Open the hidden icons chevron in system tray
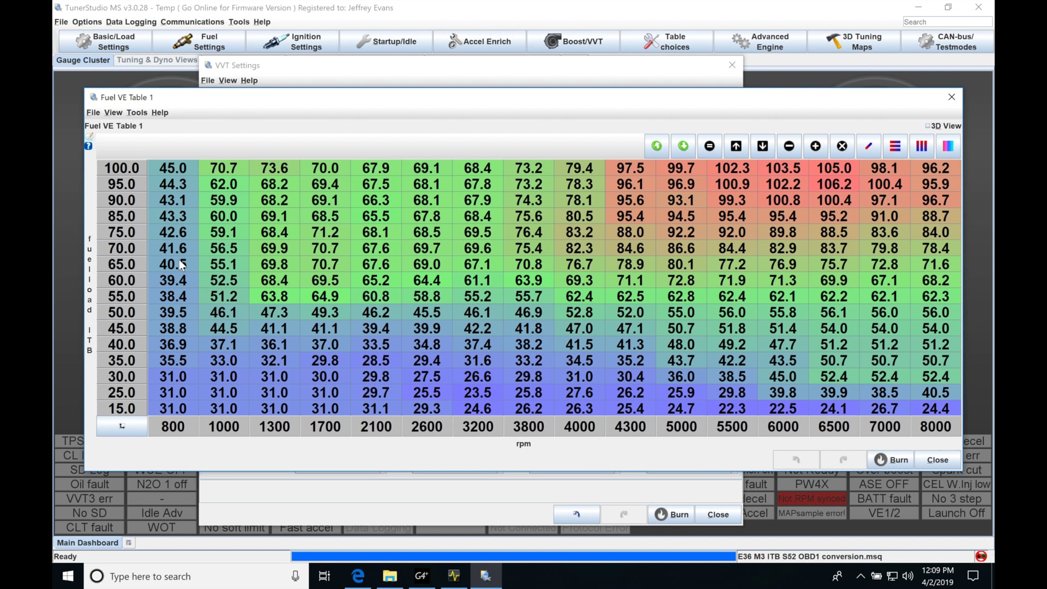The width and height of the screenshot is (1047, 589). coord(860,576)
